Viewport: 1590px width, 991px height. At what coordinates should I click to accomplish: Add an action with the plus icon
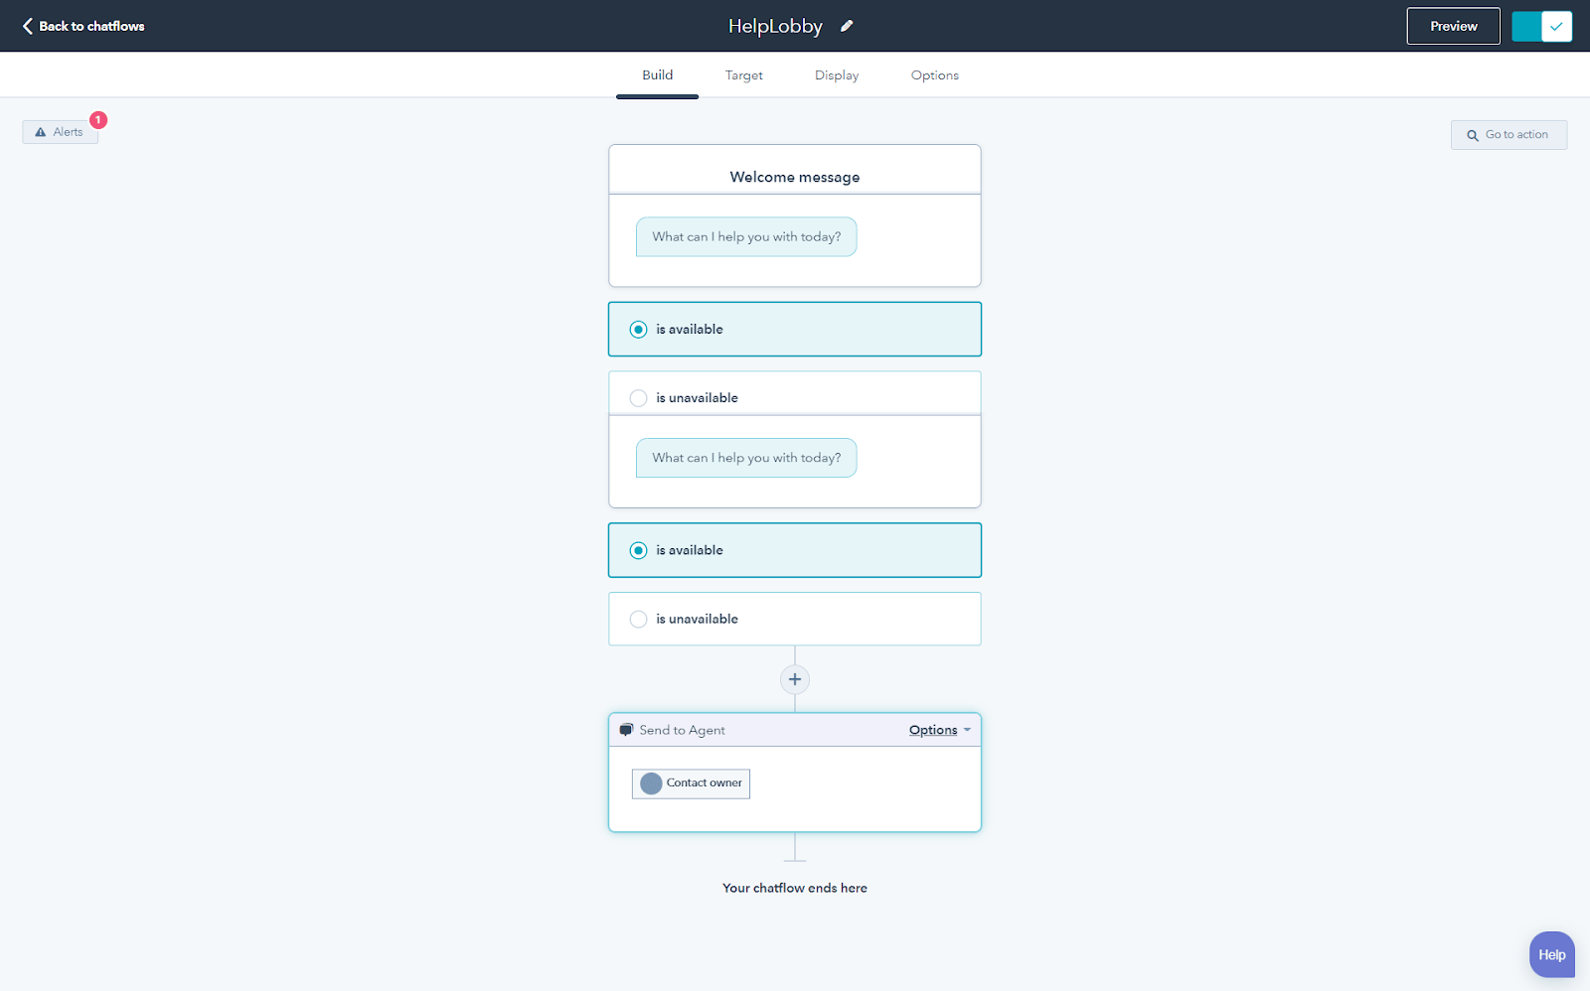coord(794,679)
